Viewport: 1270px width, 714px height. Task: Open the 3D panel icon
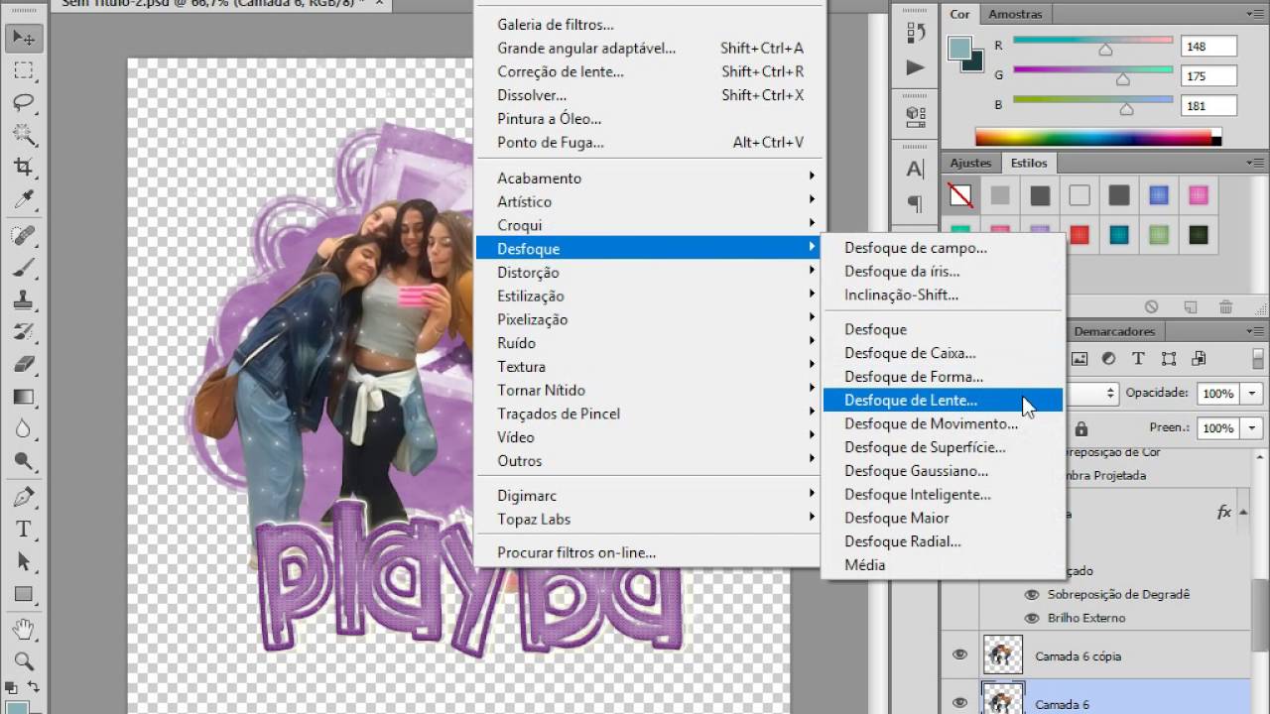916,117
